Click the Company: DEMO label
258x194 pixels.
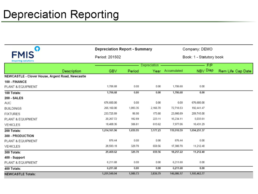pyautogui.click(x=198, y=49)
